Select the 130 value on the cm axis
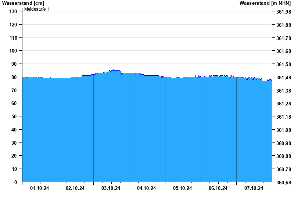The image size is (294, 202). click(x=13, y=11)
